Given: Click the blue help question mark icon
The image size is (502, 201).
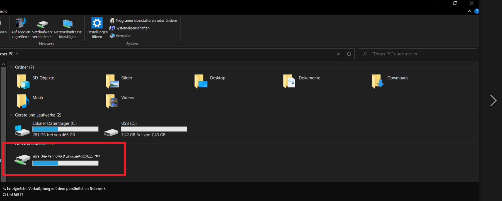Looking at the screenshot, I should 477,11.
